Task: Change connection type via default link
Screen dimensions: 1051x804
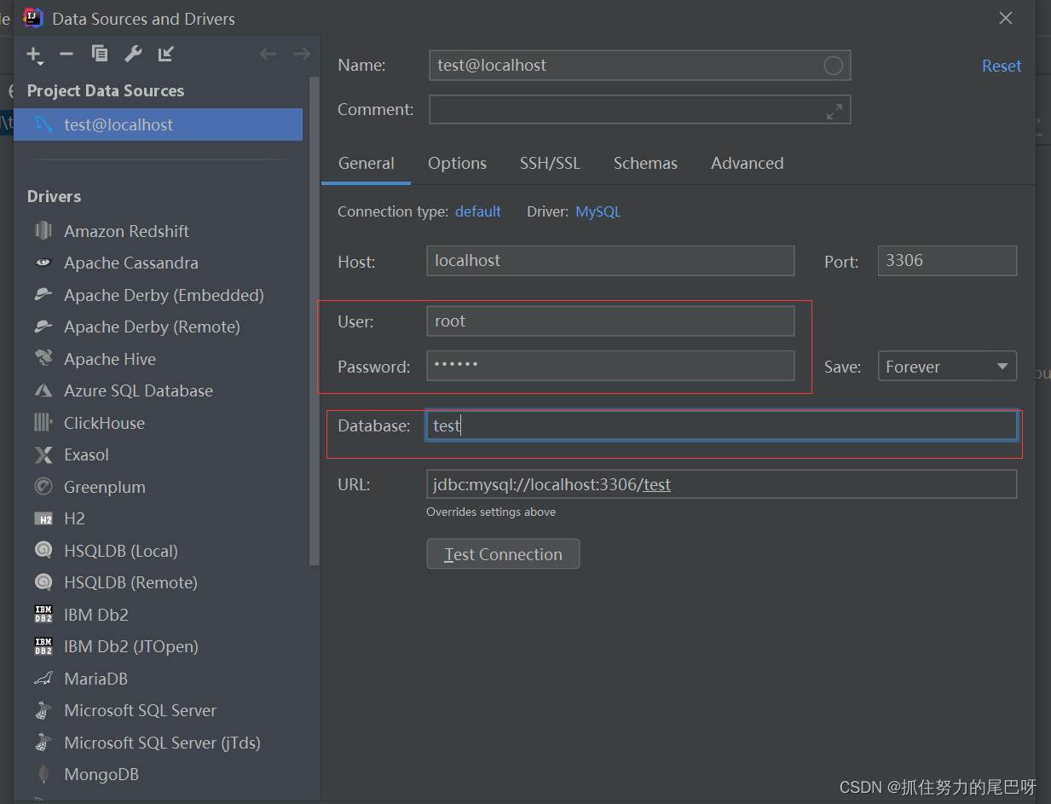Action: [x=478, y=211]
